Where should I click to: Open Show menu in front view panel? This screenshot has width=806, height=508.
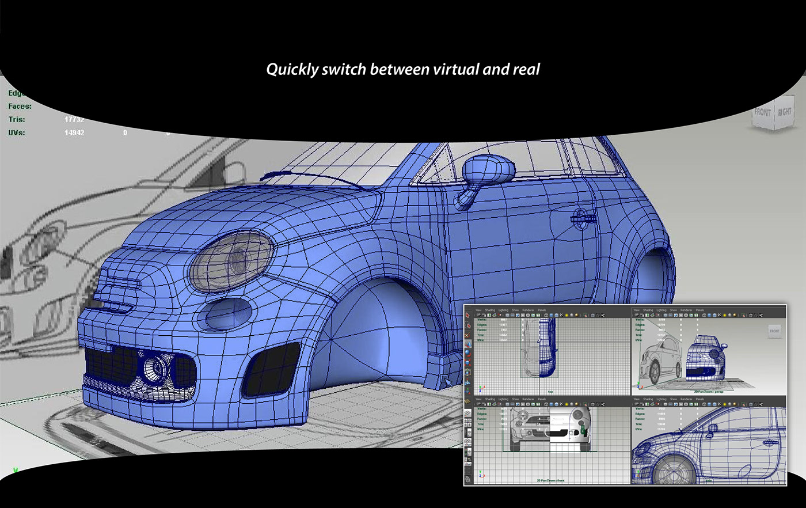[515, 399]
